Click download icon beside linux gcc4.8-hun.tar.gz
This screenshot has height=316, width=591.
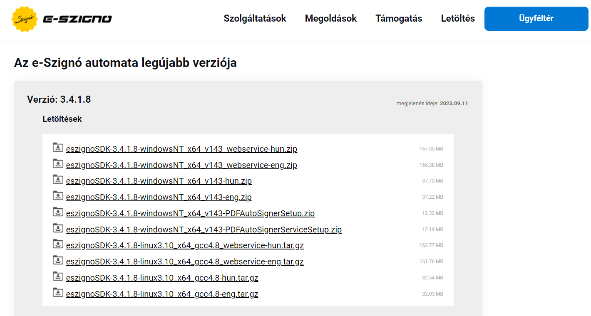click(x=58, y=276)
